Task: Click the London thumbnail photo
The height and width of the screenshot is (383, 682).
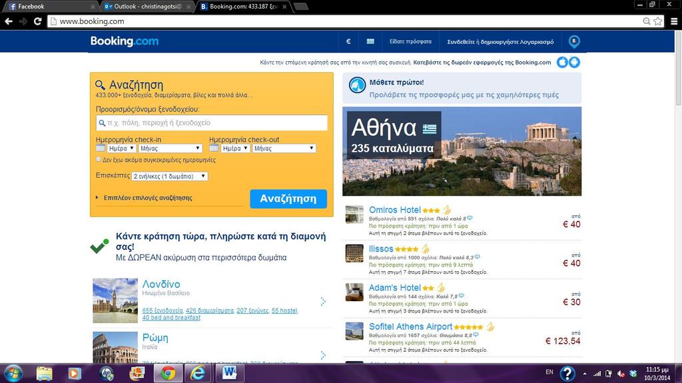Action: coord(115,301)
